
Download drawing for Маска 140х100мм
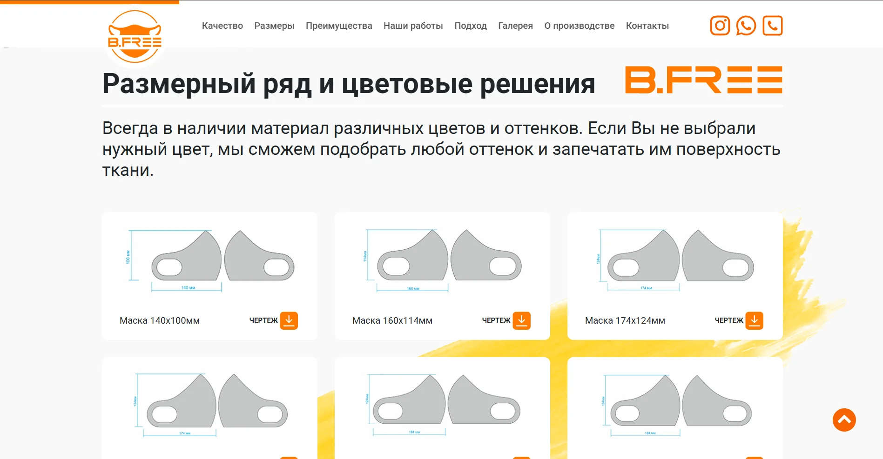coord(289,320)
